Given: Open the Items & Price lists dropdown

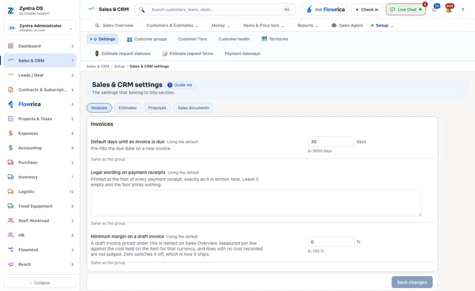Looking at the screenshot, I should (x=264, y=25).
